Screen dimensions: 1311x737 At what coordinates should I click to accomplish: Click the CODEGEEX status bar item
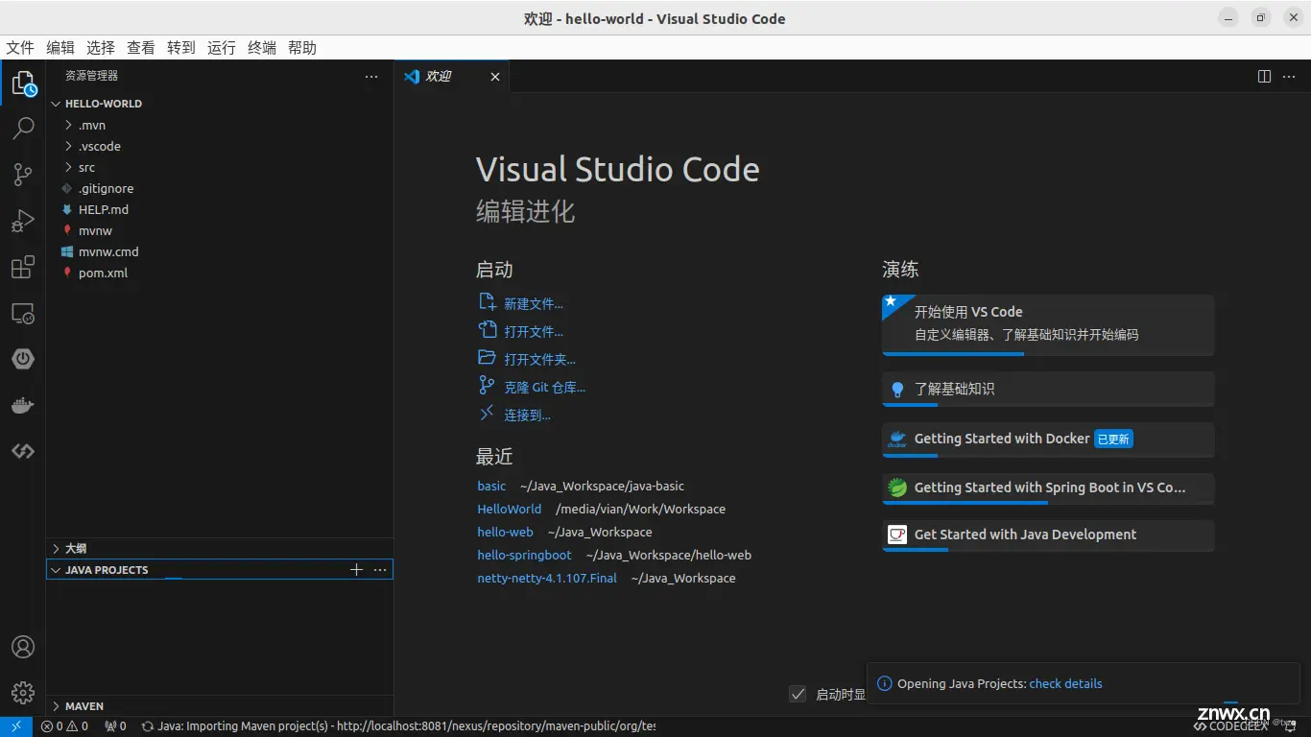pos(1230,726)
